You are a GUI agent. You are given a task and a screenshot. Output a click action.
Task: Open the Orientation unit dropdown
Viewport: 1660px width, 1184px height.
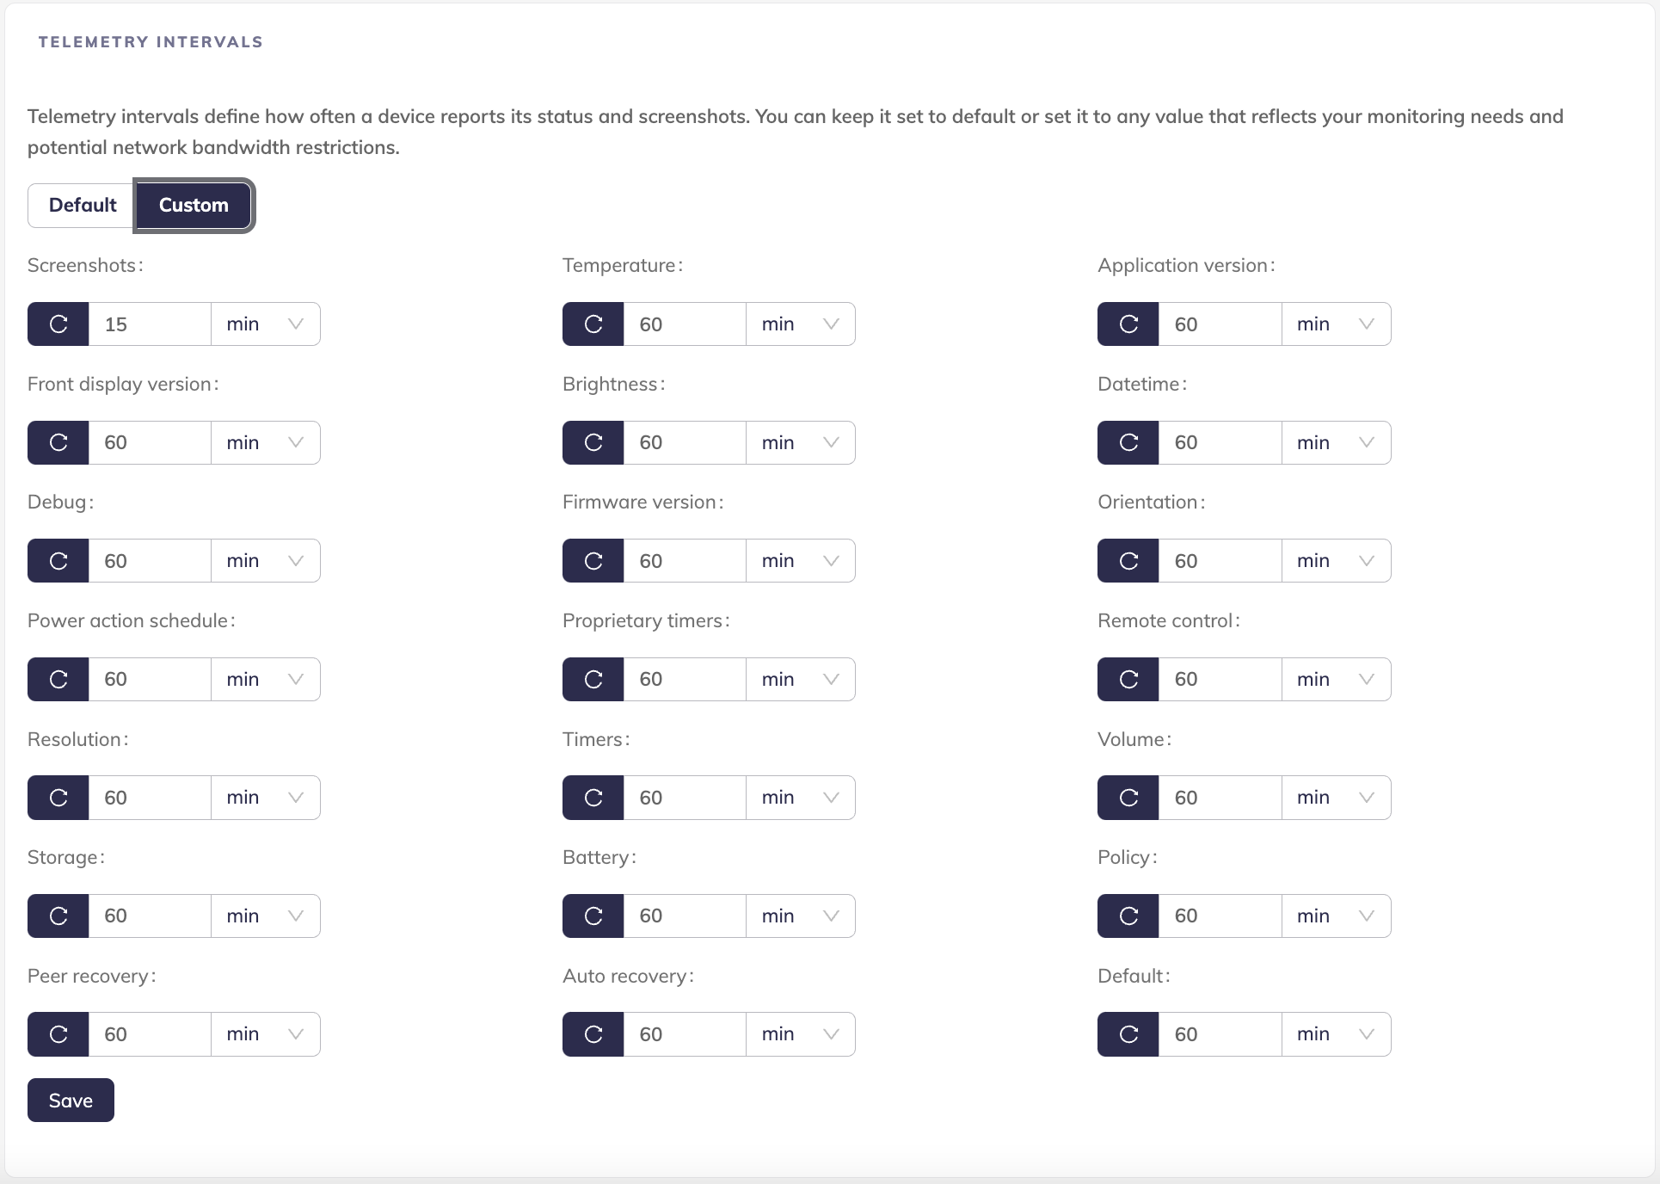(x=1335, y=561)
